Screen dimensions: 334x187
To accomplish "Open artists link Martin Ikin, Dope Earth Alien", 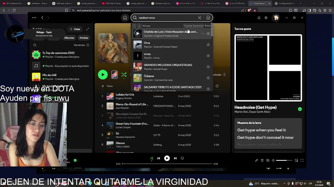I will pos(252,112).
